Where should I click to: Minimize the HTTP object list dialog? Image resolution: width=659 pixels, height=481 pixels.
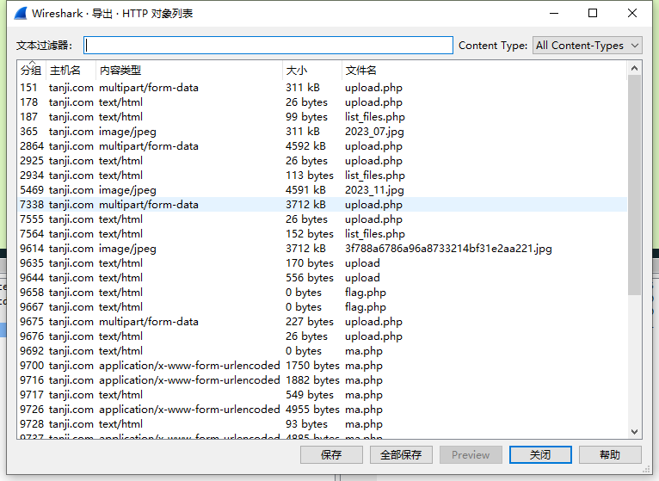[x=554, y=14]
